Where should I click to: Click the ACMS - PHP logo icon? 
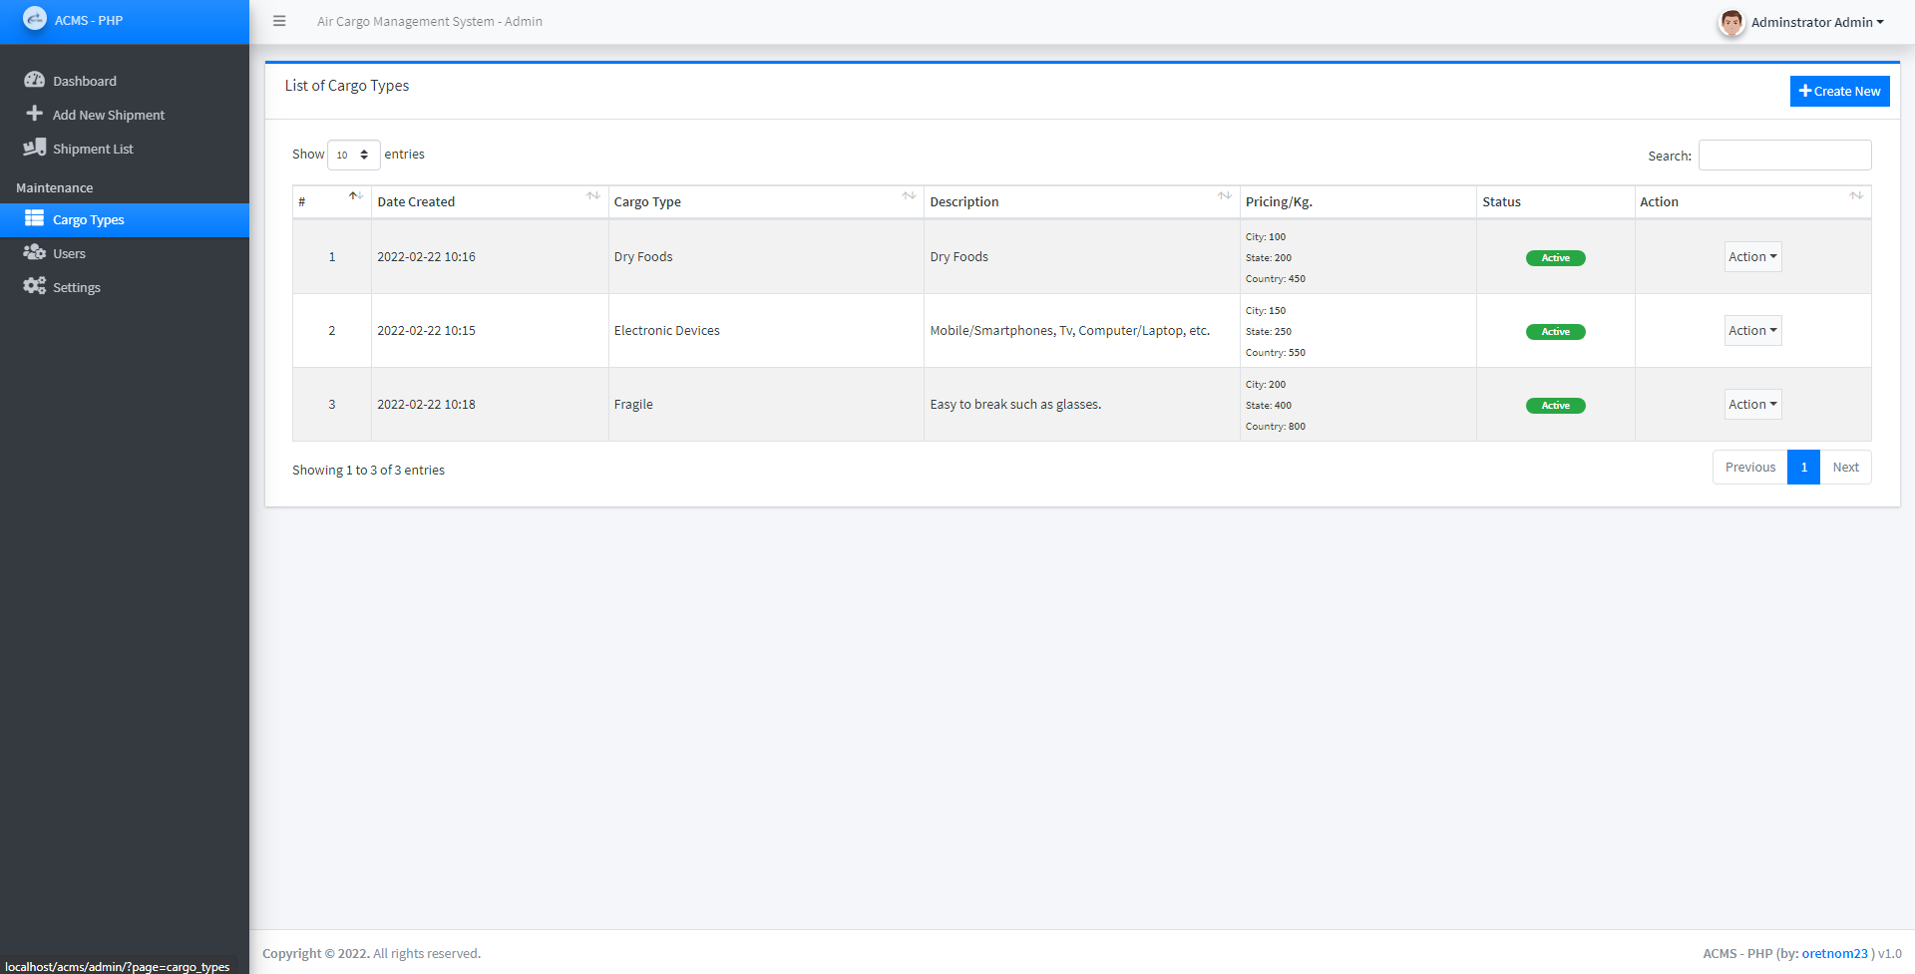(x=35, y=19)
